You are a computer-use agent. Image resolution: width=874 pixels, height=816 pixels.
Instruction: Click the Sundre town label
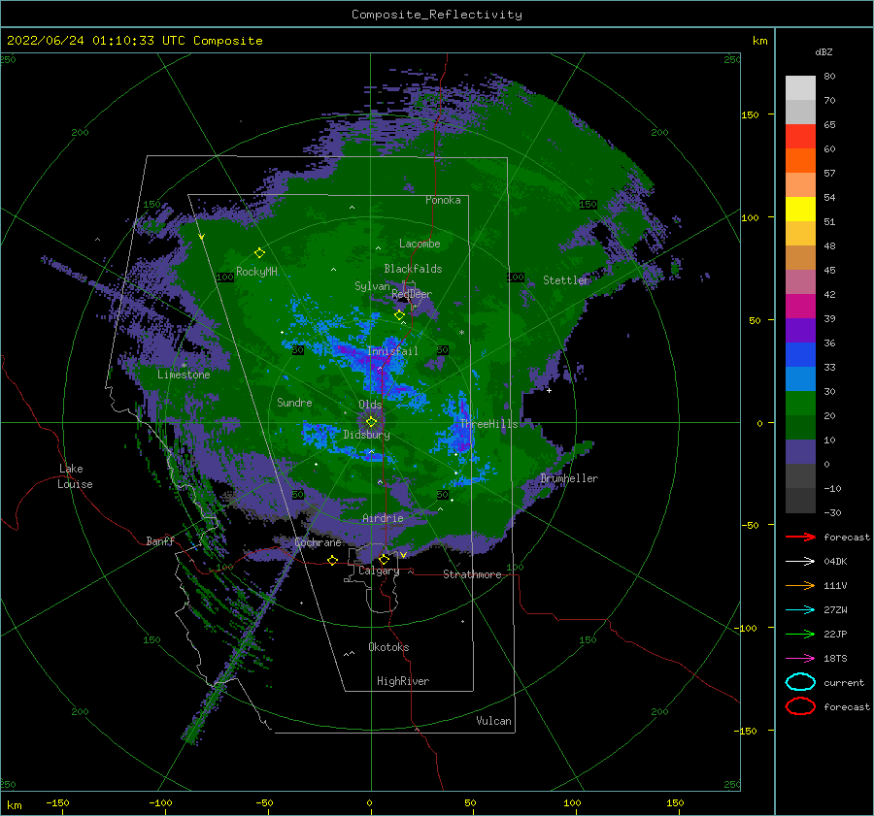coord(294,403)
